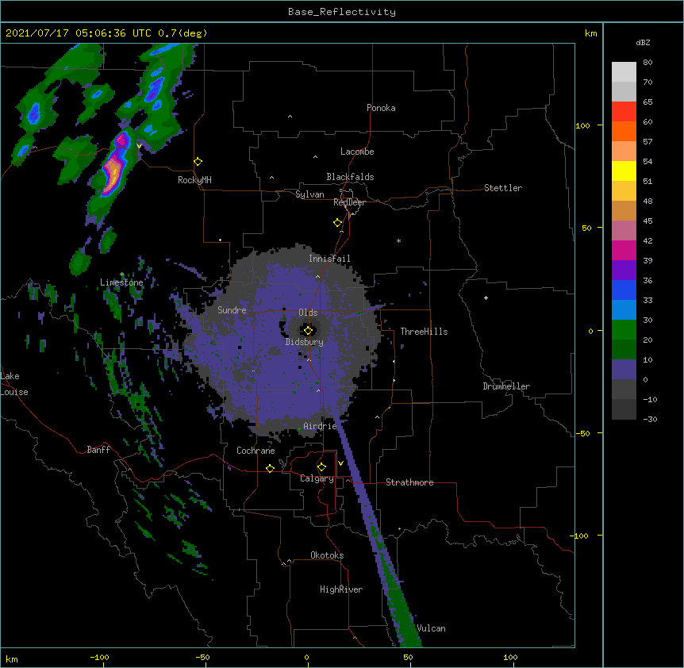This screenshot has height=668, width=684.
Task: Click the 80 value in the dBZ legend
Action: coord(647,63)
